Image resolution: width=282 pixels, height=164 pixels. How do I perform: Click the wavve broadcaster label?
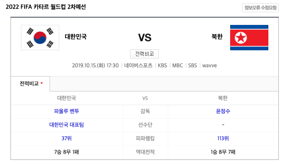click(210, 66)
